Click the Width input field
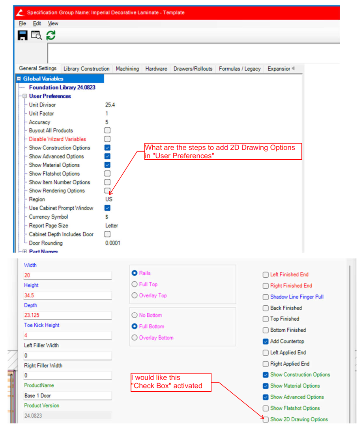The height and width of the screenshot is (441, 363). coord(67,275)
